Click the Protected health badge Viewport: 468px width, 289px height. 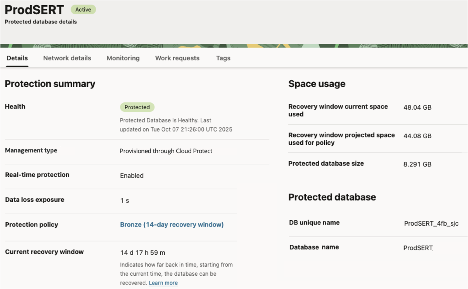tap(137, 107)
